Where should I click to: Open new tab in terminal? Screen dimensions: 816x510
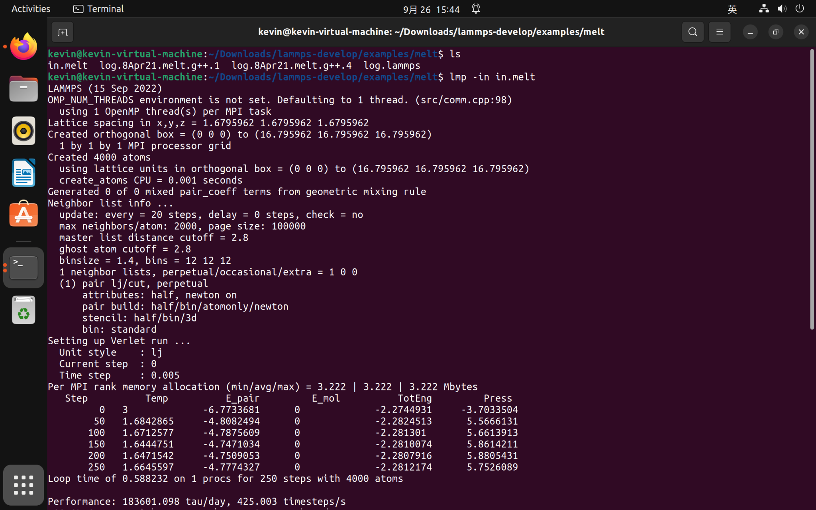tap(63, 32)
